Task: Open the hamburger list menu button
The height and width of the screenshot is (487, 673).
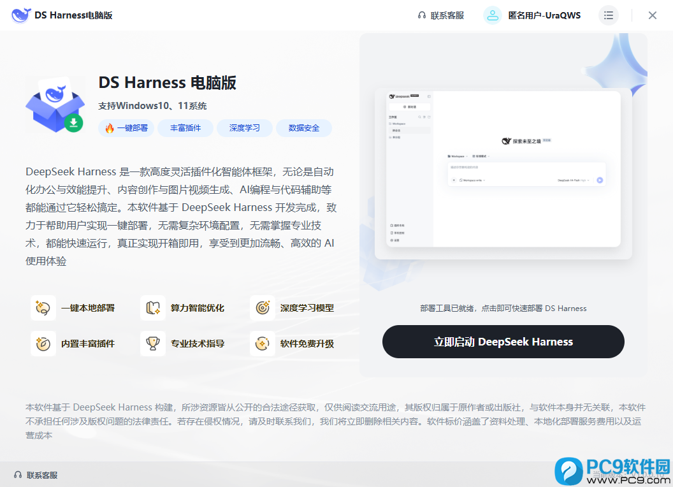Action: (x=608, y=15)
